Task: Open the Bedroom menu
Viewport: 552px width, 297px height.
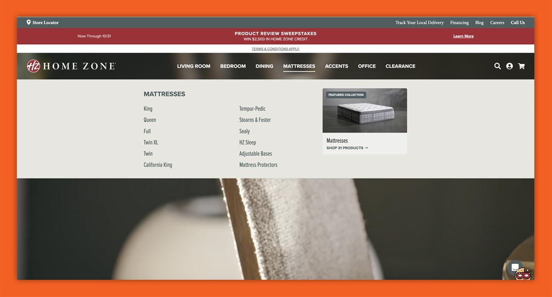Action: [x=233, y=66]
